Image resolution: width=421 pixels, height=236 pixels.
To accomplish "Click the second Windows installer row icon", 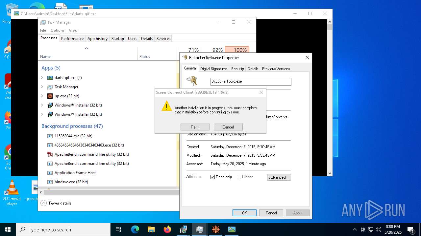I will [50, 114].
